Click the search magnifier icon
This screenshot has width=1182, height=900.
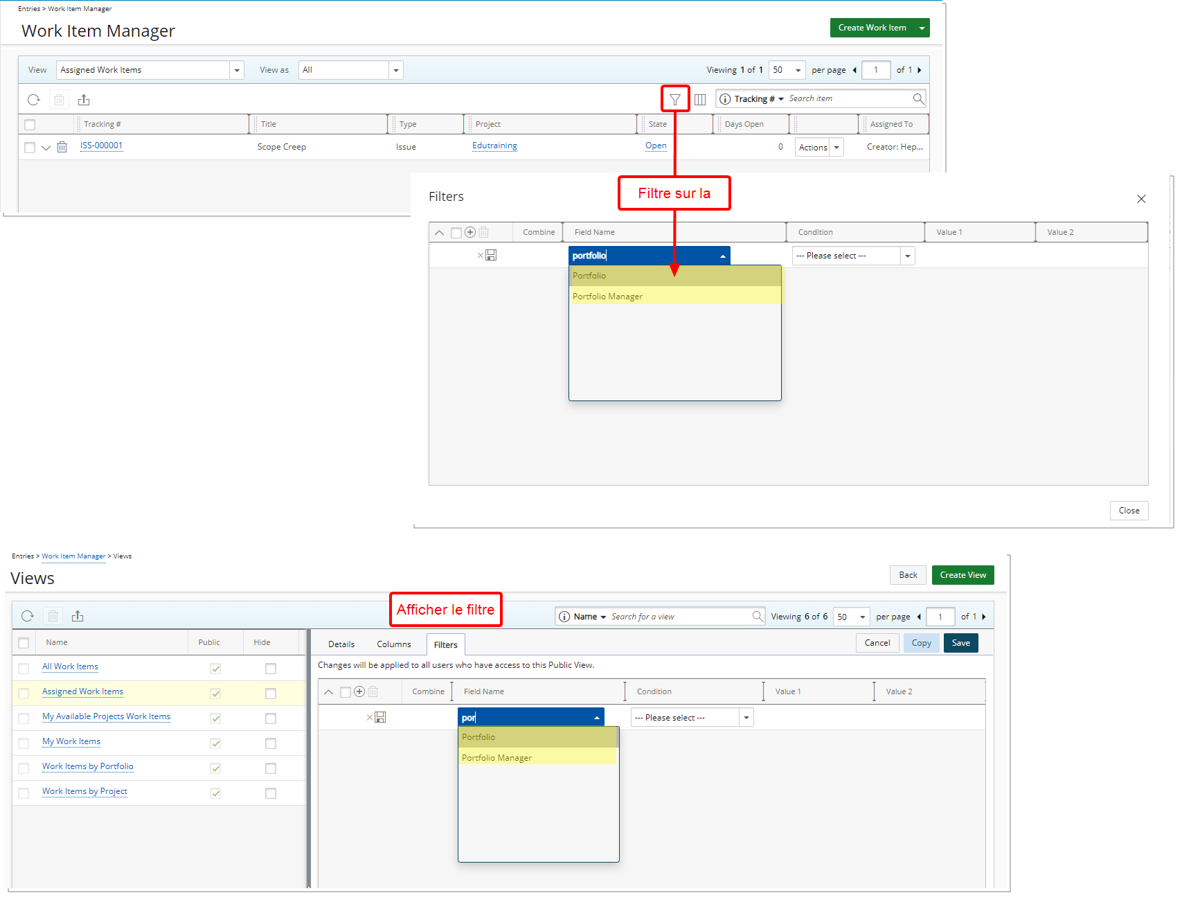(x=917, y=98)
